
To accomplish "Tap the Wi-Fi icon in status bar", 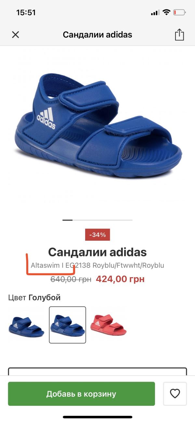I will point(166,13).
